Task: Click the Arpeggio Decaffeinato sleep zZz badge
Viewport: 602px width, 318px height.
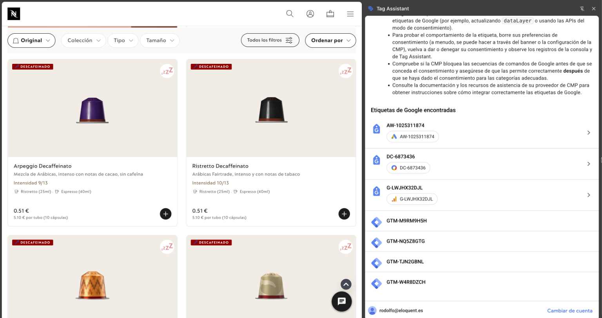Action: coord(167,71)
